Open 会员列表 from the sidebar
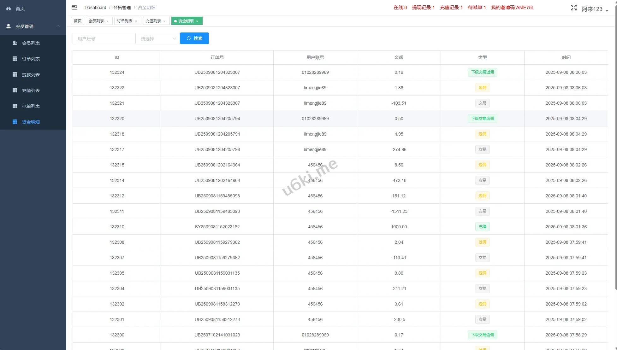 coord(31,43)
